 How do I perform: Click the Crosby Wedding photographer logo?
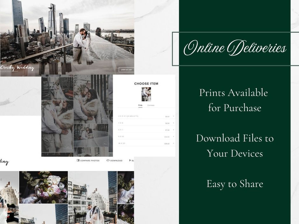click(x=17, y=68)
